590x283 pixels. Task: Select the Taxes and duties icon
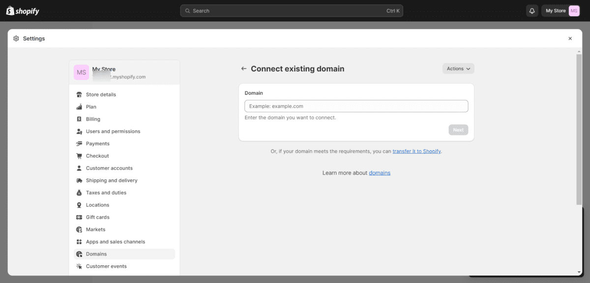pos(79,192)
